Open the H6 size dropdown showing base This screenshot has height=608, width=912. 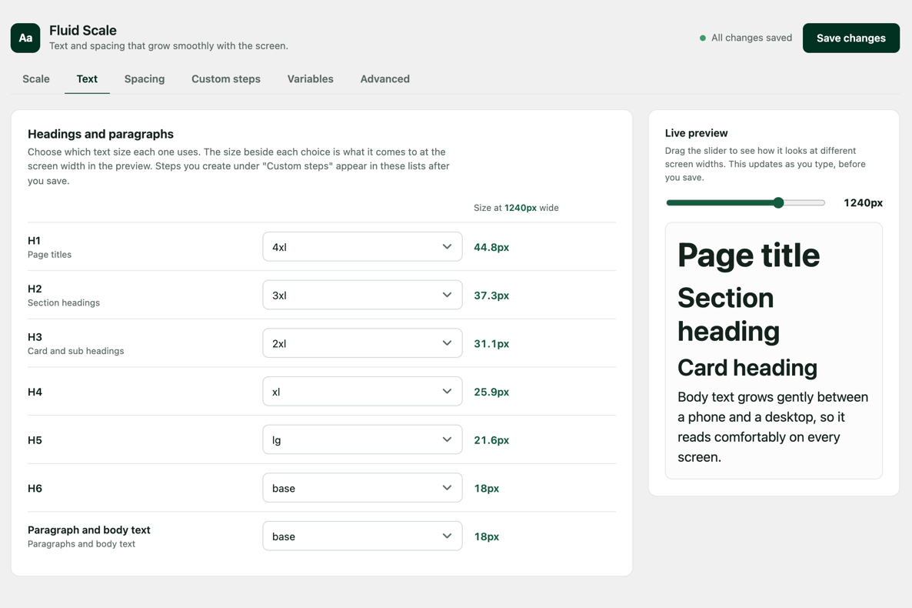click(362, 487)
